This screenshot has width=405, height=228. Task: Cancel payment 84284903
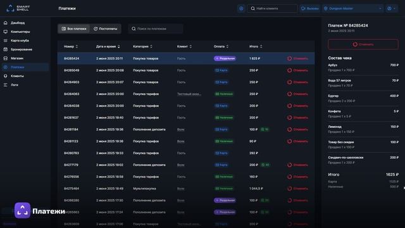[x=297, y=82]
